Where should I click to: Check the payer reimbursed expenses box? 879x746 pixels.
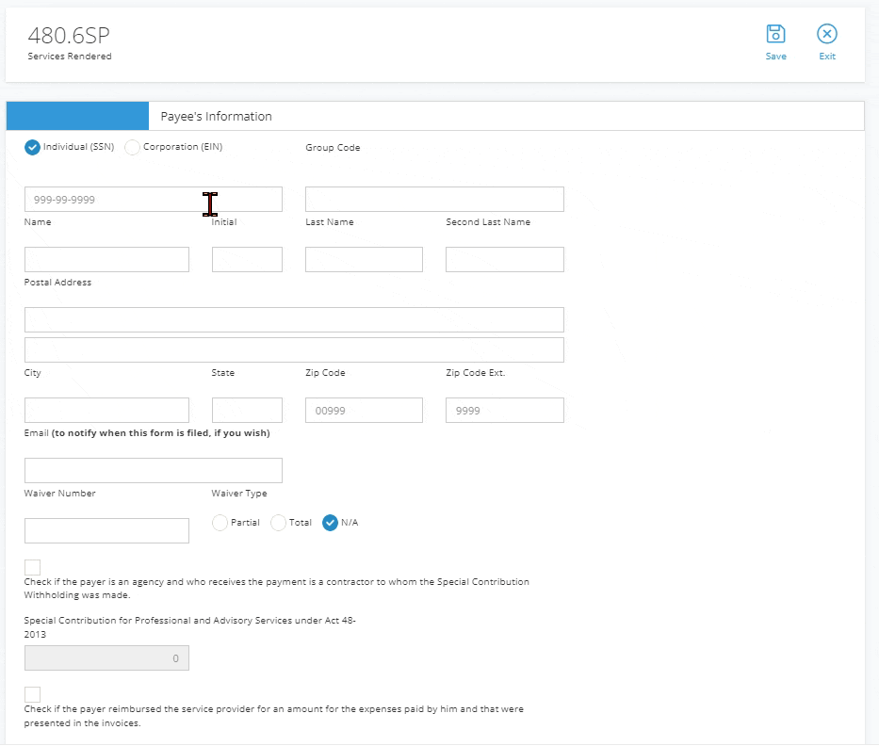click(x=33, y=694)
